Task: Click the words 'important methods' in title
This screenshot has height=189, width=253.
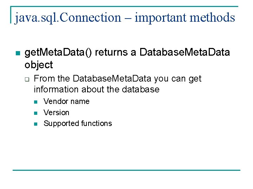Action: (x=185, y=18)
